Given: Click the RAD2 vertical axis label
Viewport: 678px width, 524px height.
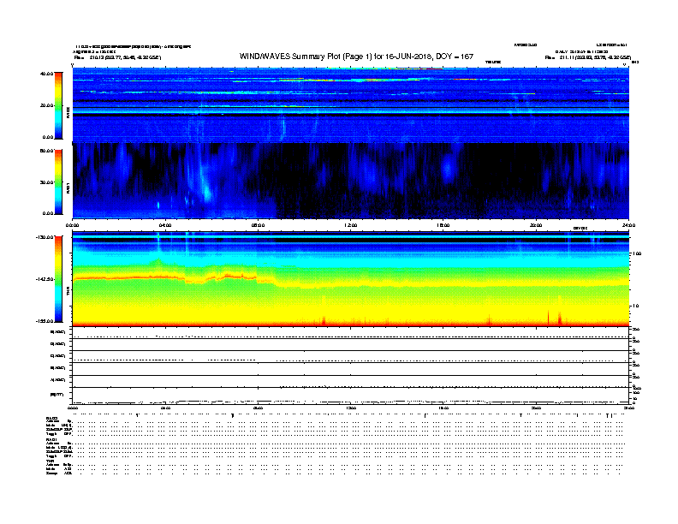Looking at the screenshot, I should pyautogui.click(x=68, y=112).
